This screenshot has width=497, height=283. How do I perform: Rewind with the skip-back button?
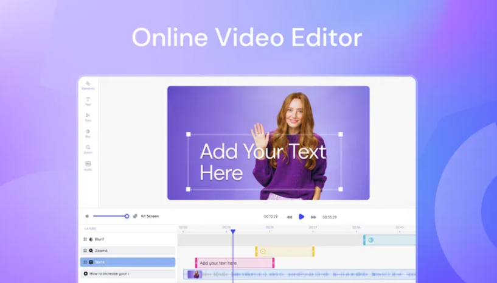pos(290,217)
